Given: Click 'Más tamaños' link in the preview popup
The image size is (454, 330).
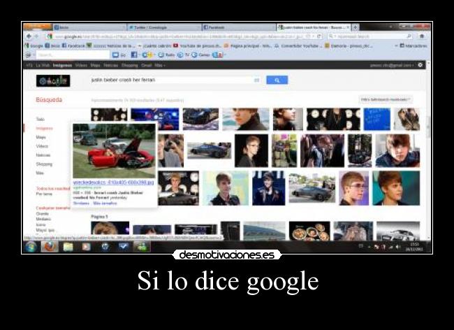Looking at the screenshot, I should pos(105,203).
